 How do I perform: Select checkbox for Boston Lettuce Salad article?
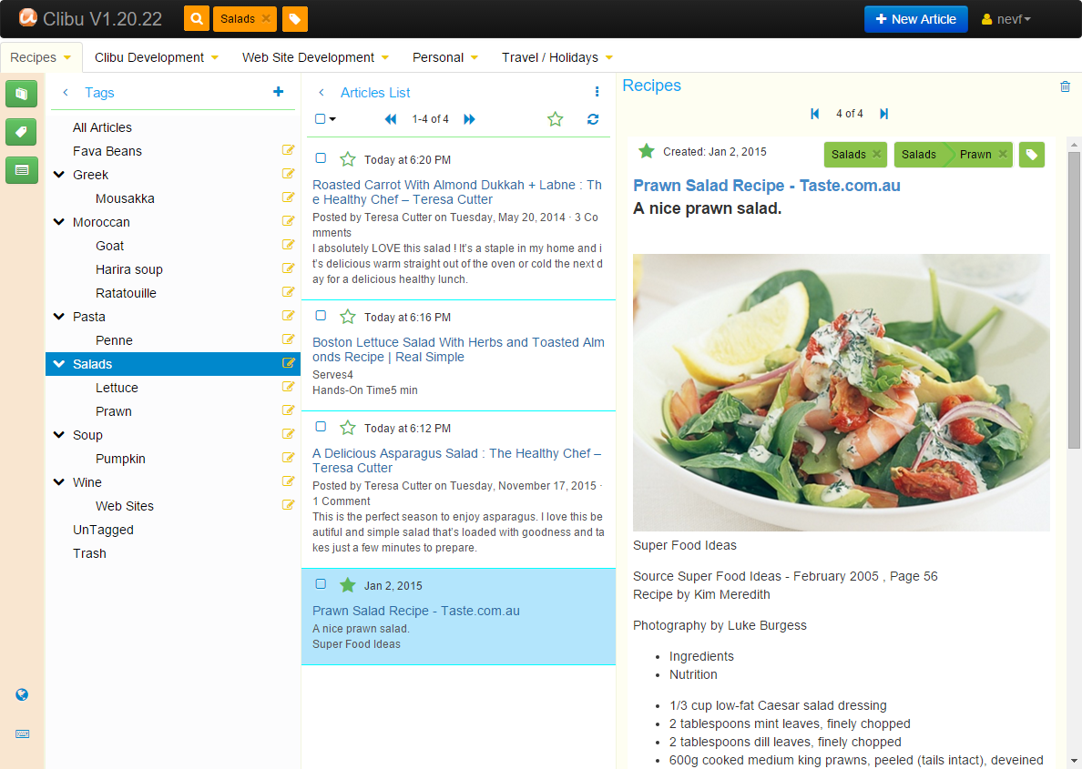click(x=321, y=316)
